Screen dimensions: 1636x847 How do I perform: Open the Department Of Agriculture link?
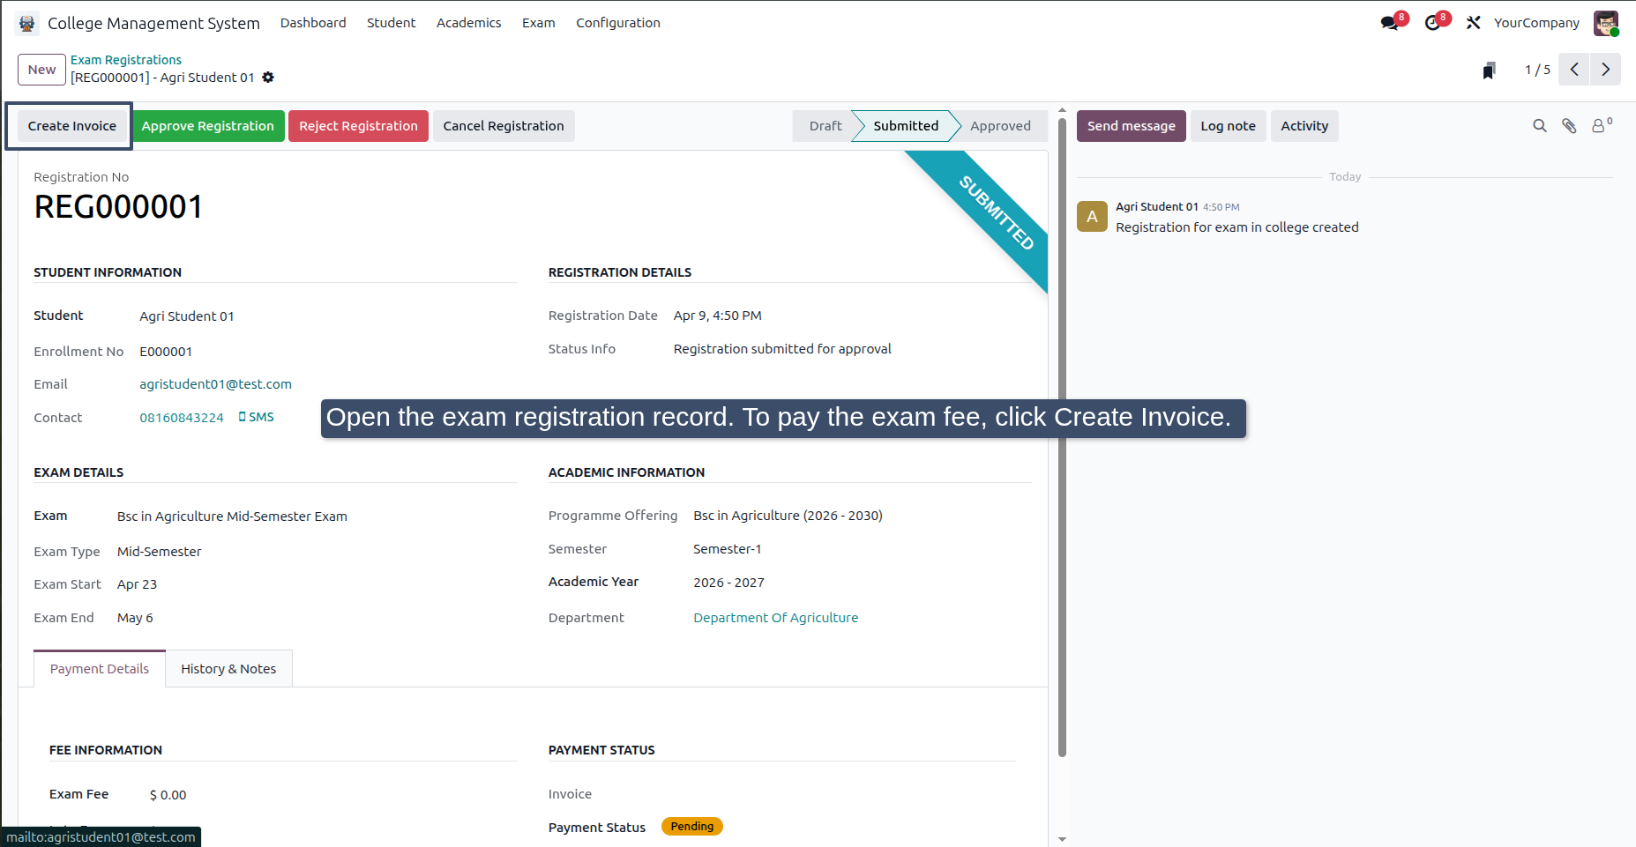pos(775,618)
